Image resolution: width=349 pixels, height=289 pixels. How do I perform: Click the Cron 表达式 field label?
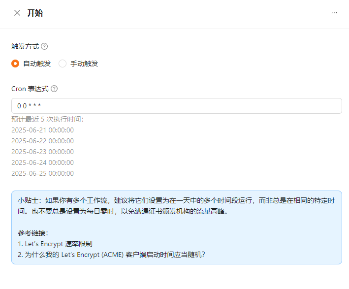pyautogui.click(x=30, y=89)
